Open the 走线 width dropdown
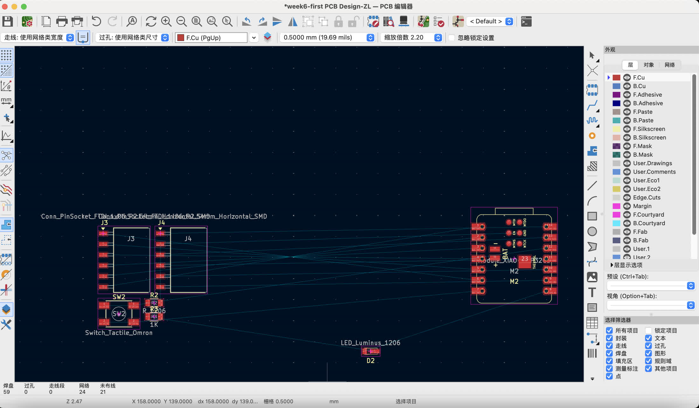The height and width of the screenshot is (408, 699). (x=38, y=37)
